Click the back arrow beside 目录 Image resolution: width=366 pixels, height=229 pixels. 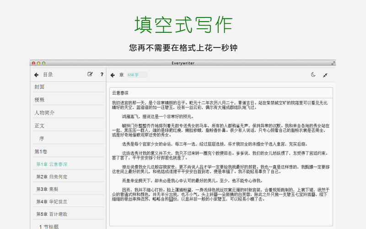(36, 75)
